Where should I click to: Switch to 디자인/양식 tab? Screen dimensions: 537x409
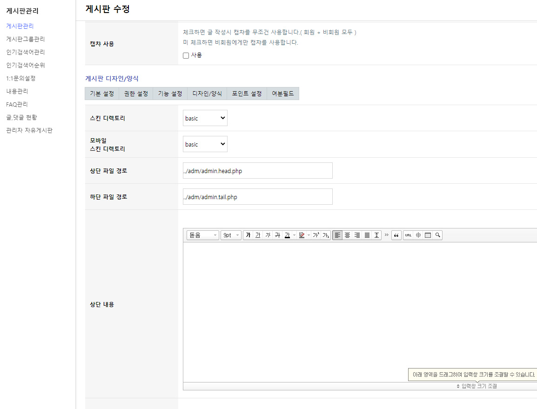click(207, 94)
